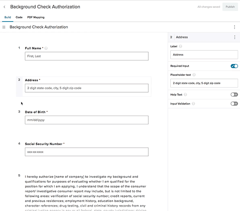The width and height of the screenshot is (240, 211).
Task: Open Address panel three-dot menu
Action: pos(235,37)
